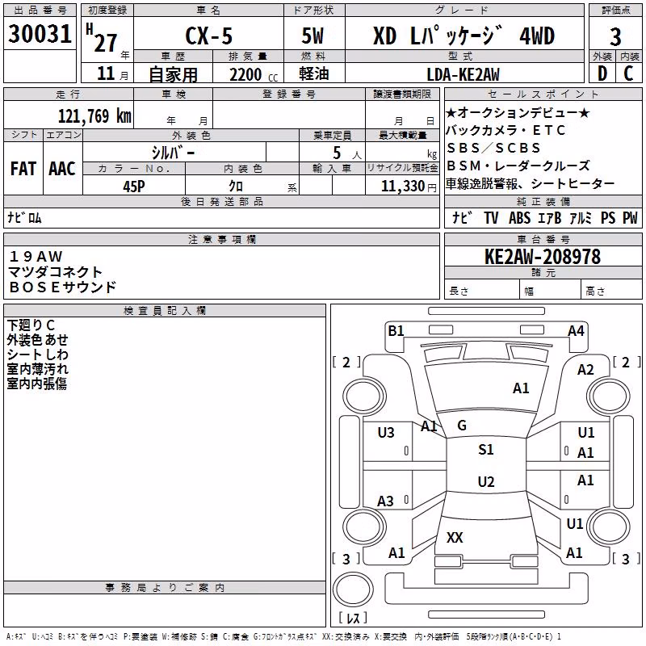Click the B1 damage mark on diagram
646x646 pixels.
click(x=396, y=331)
